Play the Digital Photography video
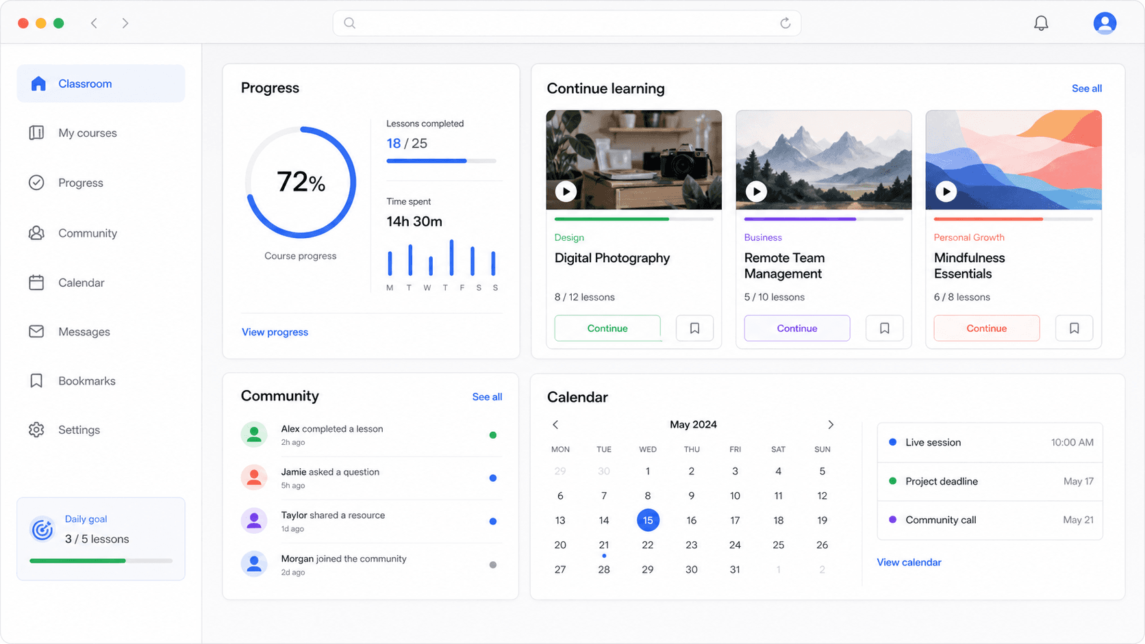1145x644 pixels. click(566, 192)
